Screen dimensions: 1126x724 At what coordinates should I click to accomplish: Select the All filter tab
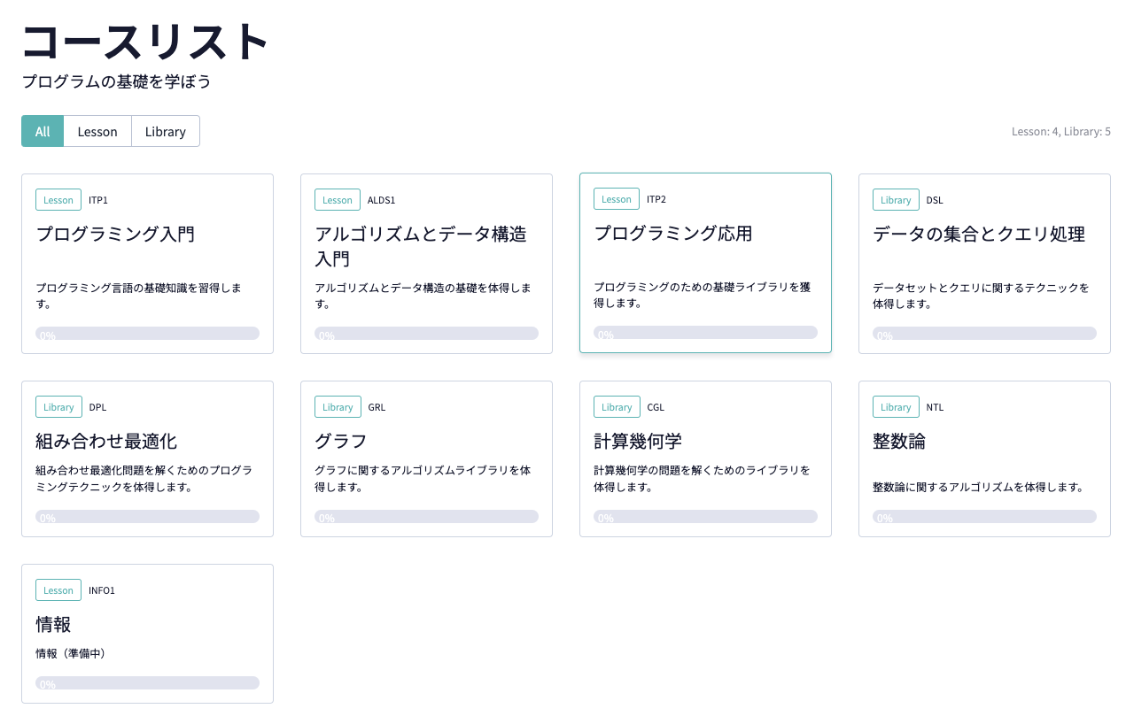tap(43, 131)
